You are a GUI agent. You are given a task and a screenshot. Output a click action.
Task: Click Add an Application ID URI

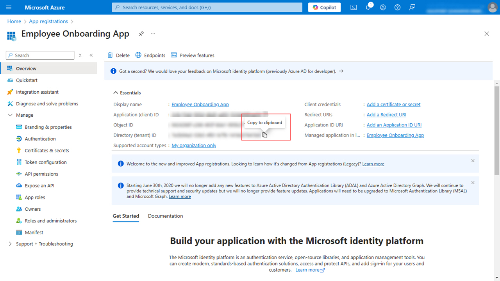coord(394,125)
